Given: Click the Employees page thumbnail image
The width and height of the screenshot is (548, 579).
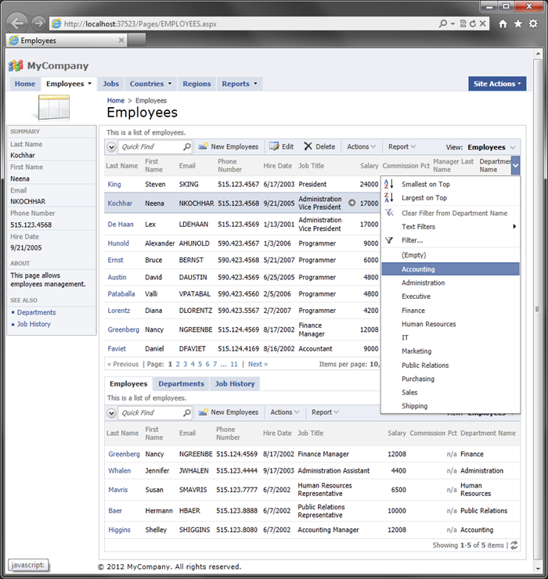Looking at the screenshot, I should click(53, 108).
